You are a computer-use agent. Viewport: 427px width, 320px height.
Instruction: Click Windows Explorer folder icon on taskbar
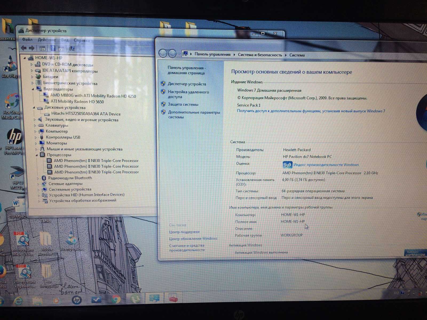37,301
